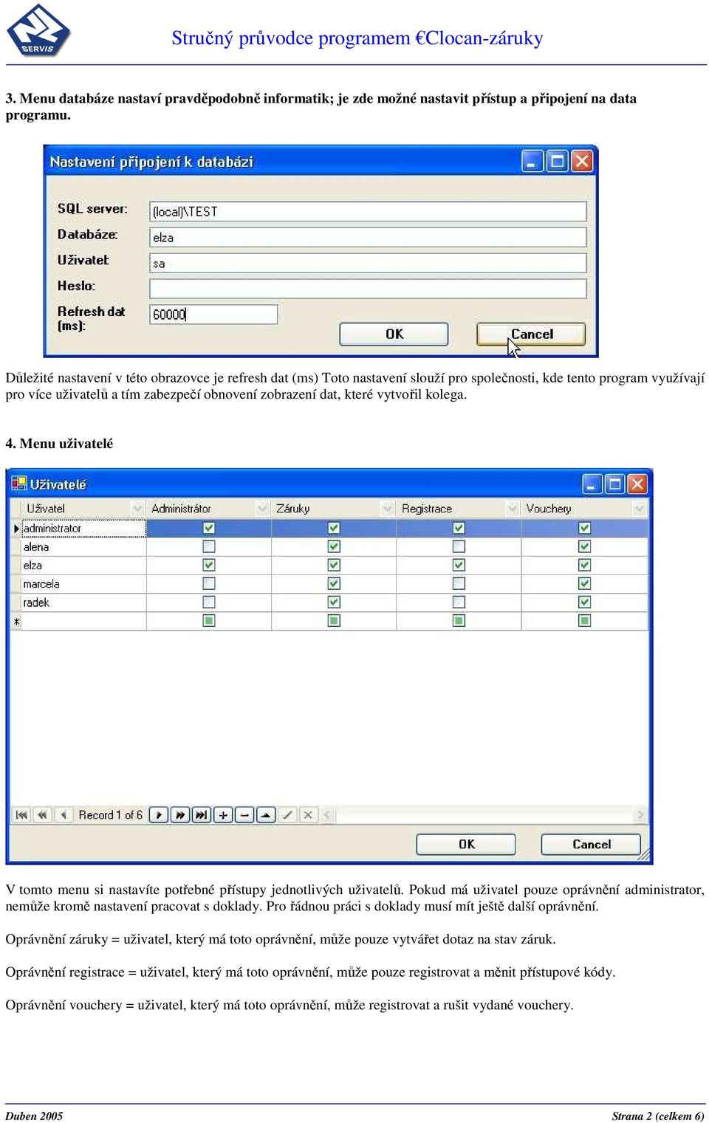
Task: Click the navigator scrollbar right arrow
Action: pos(640,815)
